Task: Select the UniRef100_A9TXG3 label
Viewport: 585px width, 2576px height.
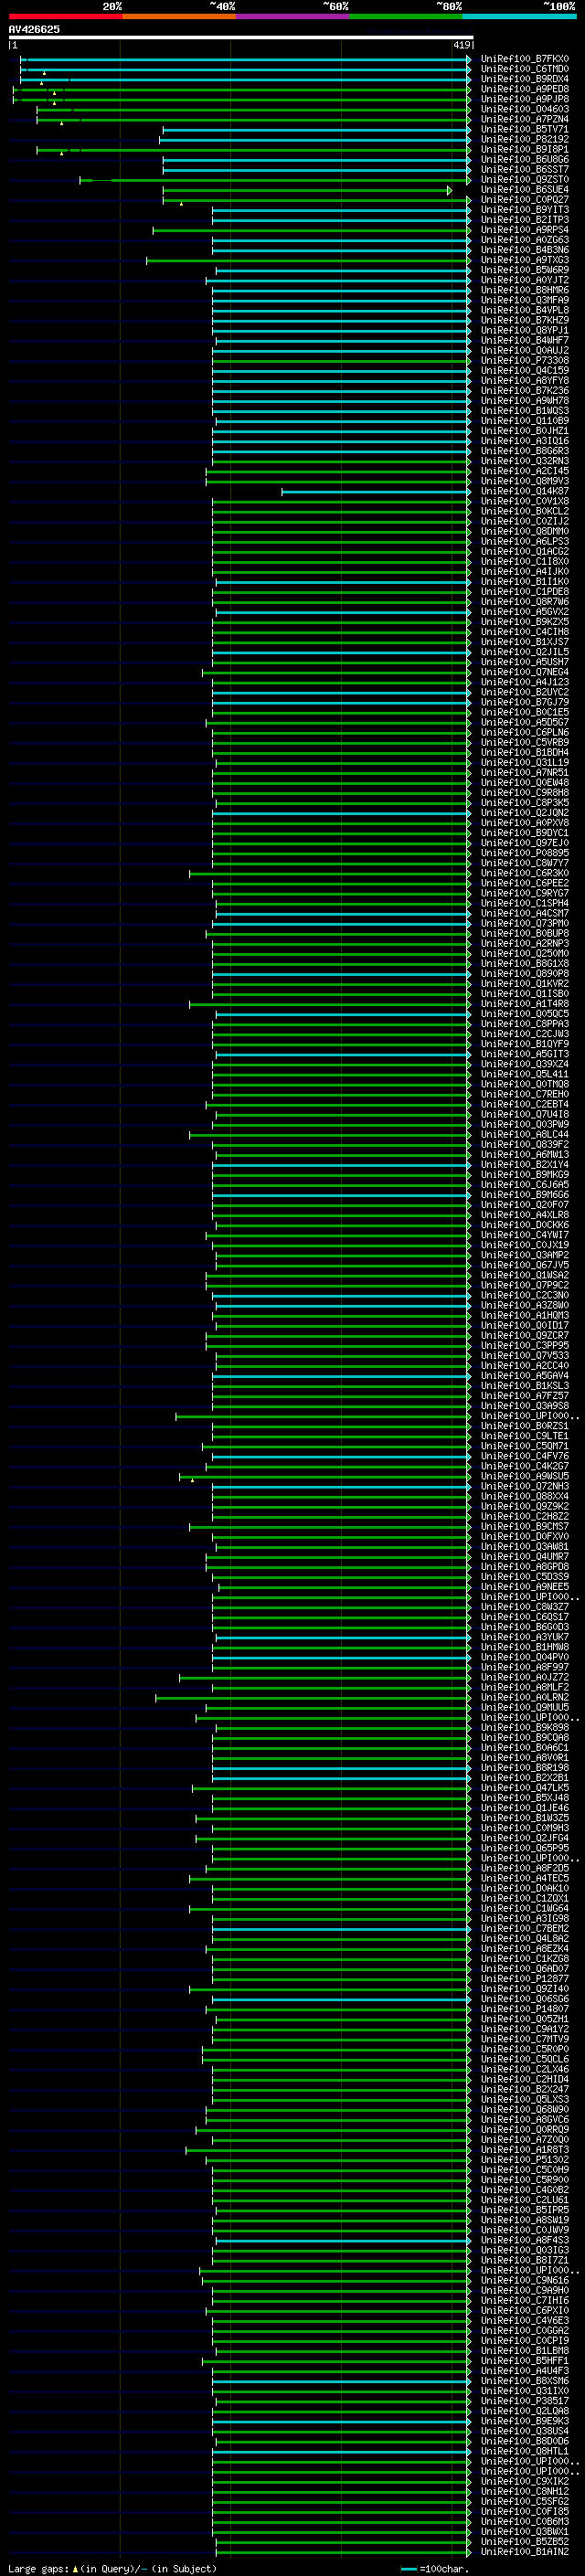Action: 525,260
